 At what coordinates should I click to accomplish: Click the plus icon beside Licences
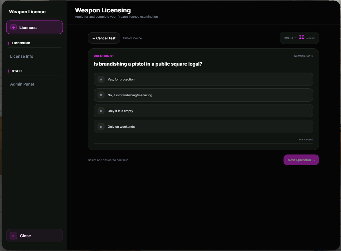pos(14,28)
